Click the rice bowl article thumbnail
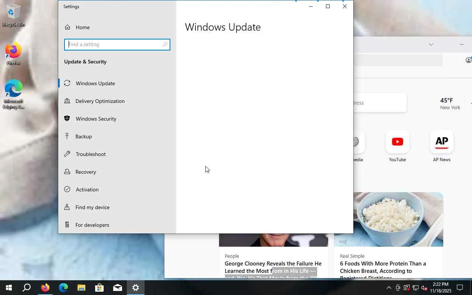This screenshot has width=472, height=295. click(x=389, y=219)
